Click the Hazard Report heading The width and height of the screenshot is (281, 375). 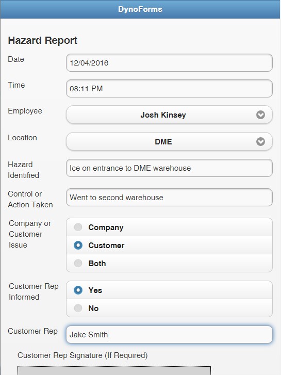click(x=43, y=40)
